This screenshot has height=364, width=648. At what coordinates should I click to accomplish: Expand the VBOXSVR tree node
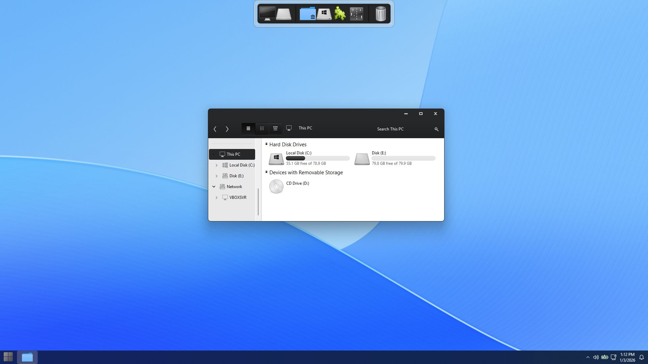[216, 198]
